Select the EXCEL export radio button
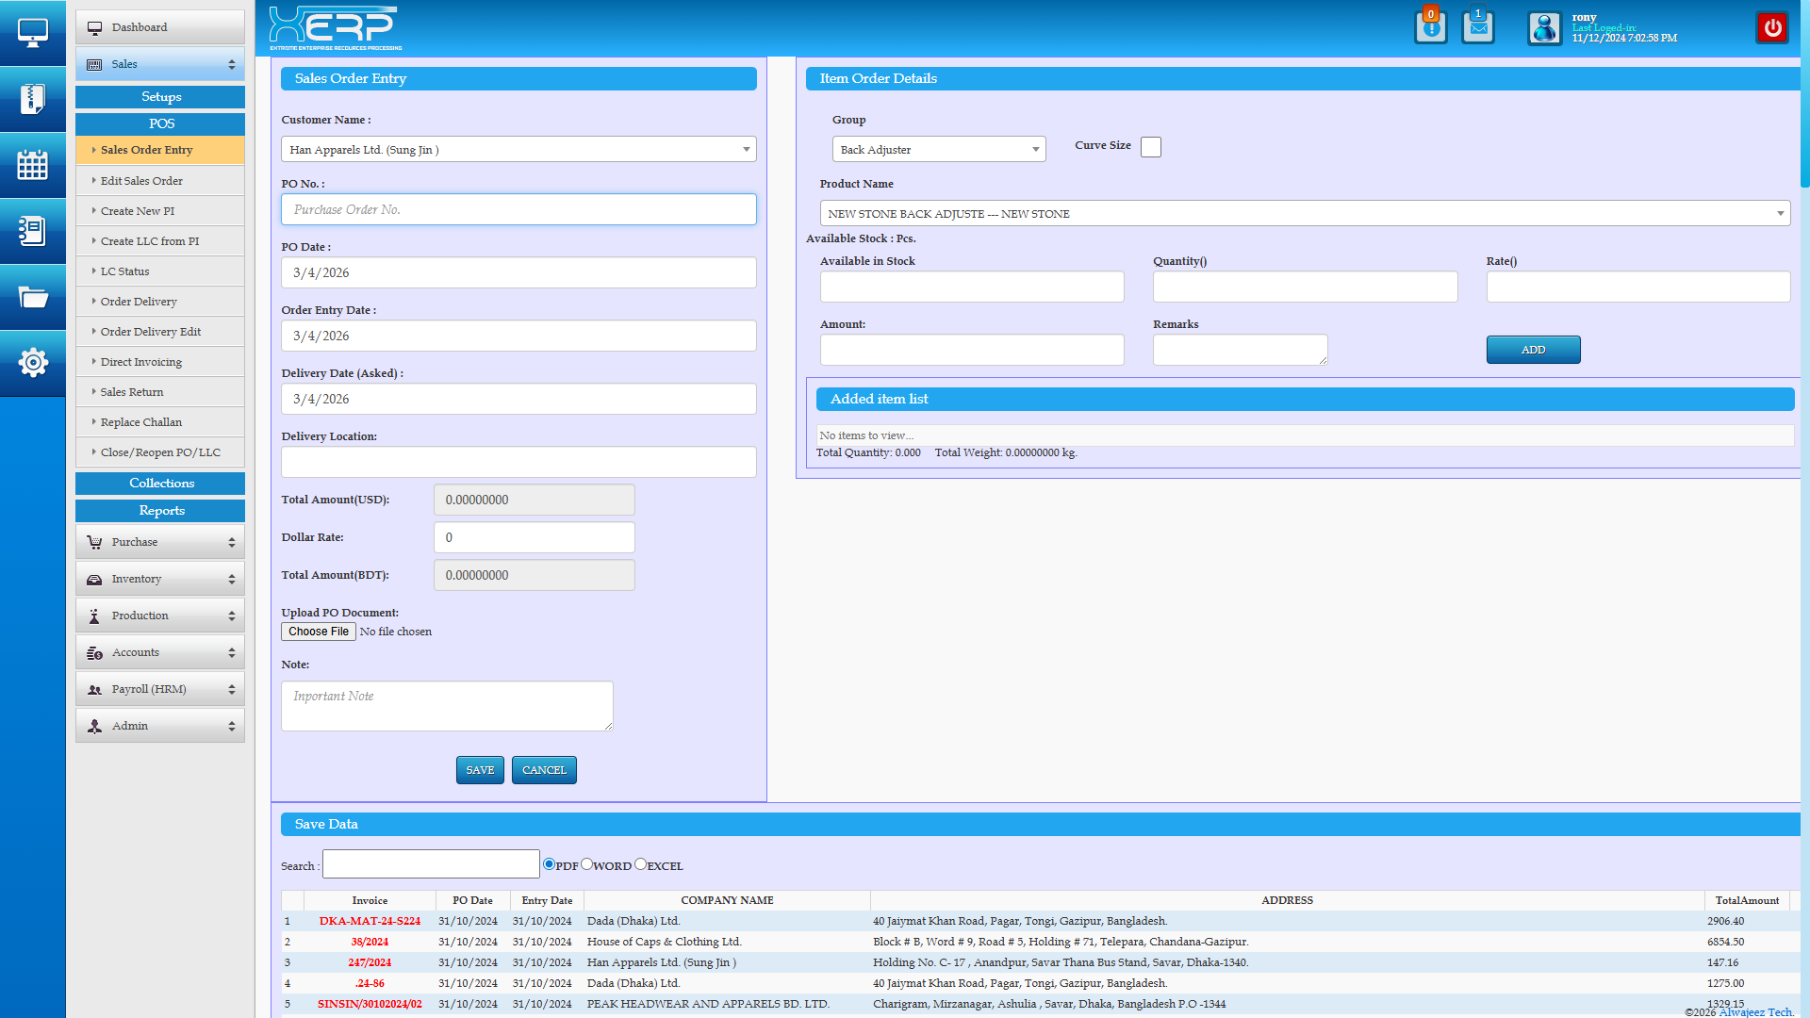The height and width of the screenshot is (1018, 1810). pyautogui.click(x=640, y=864)
